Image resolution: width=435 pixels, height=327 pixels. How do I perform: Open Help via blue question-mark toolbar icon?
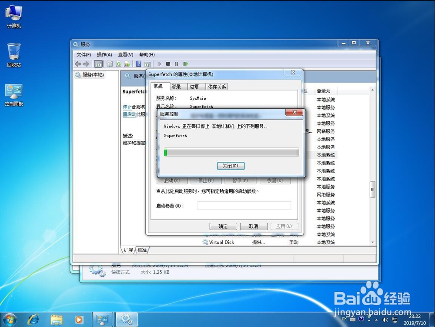(139, 64)
